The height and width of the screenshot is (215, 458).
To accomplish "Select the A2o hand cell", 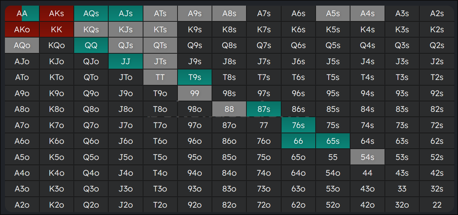I will point(22,205).
